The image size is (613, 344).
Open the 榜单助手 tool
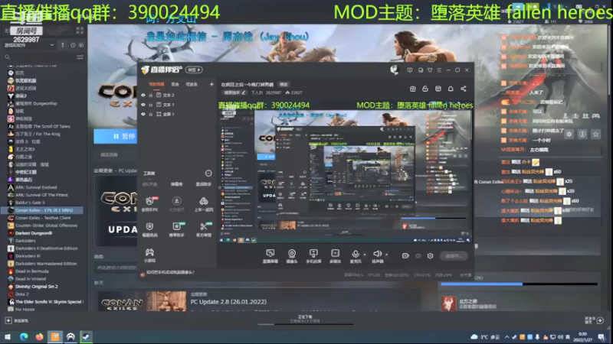[177, 229]
